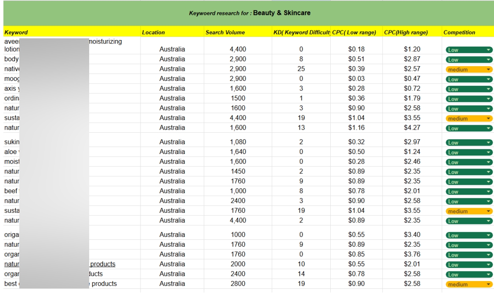This screenshot has width=494, height=296.
Task: Open the Low dropdown next to $2.87 high CPC
Action: tap(468, 60)
